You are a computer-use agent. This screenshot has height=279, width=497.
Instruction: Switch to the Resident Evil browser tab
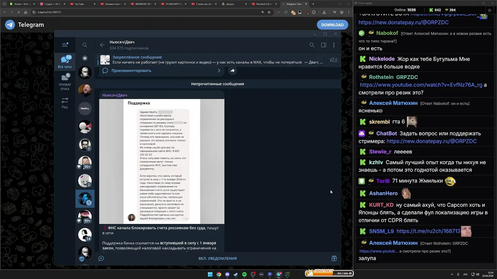coord(264,4)
